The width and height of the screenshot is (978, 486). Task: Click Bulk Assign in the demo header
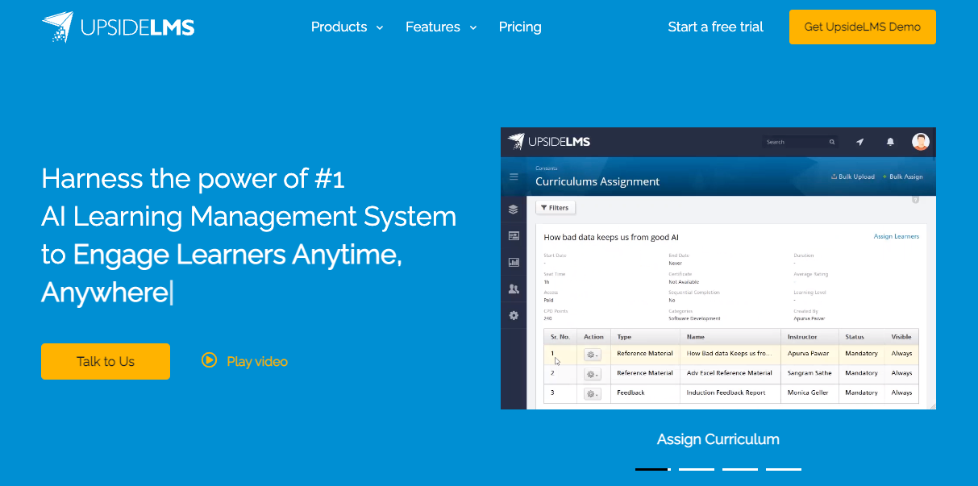click(902, 177)
